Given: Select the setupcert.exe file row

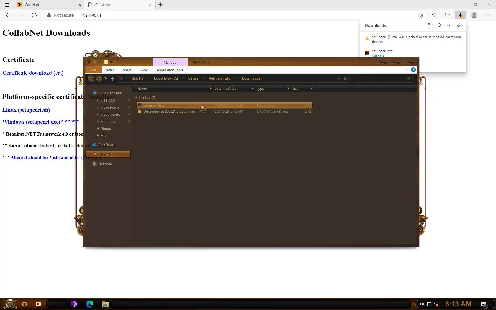Looking at the screenshot, I should pos(224,105).
